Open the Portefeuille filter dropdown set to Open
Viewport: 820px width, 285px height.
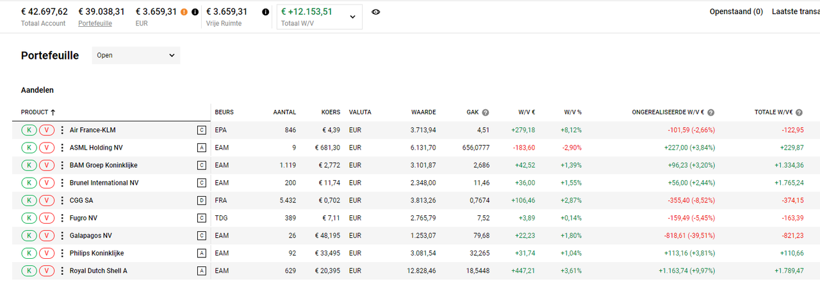tap(136, 56)
